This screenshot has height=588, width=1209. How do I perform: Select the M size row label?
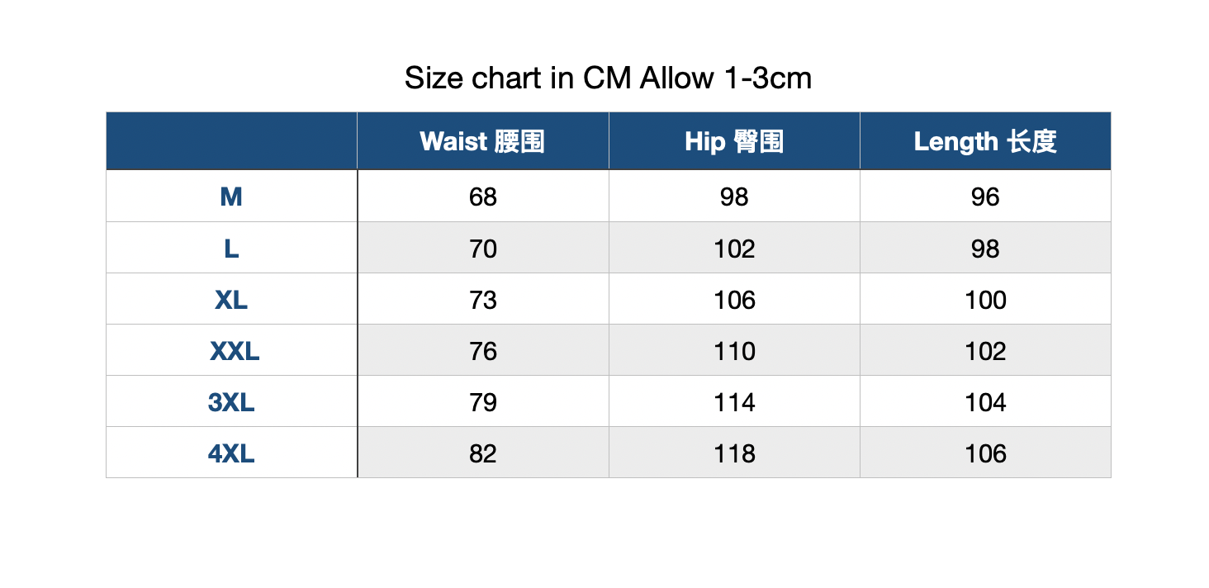click(231, 197)
